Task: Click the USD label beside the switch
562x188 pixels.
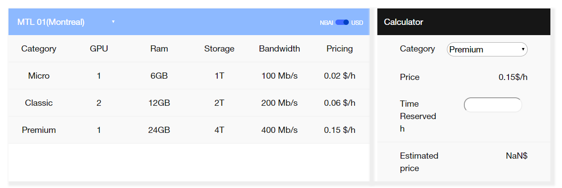Action: [357, 22]
